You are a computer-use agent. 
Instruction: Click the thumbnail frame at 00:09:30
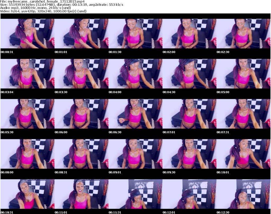pos(189,154)
